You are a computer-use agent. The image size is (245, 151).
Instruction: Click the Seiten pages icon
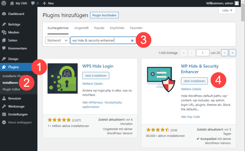[x=4, y=40]
